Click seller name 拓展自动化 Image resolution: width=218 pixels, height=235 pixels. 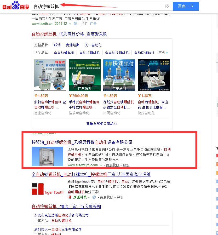coord(112,113)
